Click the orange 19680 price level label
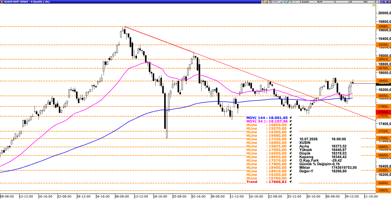The width and height of the screenshot is (391, 199). (383, 26)
